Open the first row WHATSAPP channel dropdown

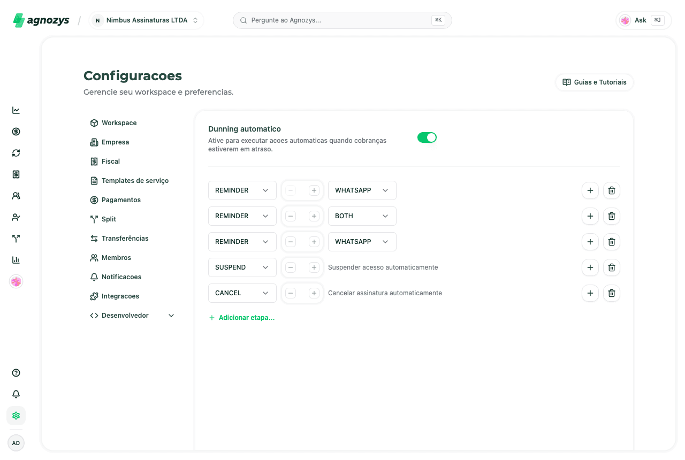pos(362,190)
